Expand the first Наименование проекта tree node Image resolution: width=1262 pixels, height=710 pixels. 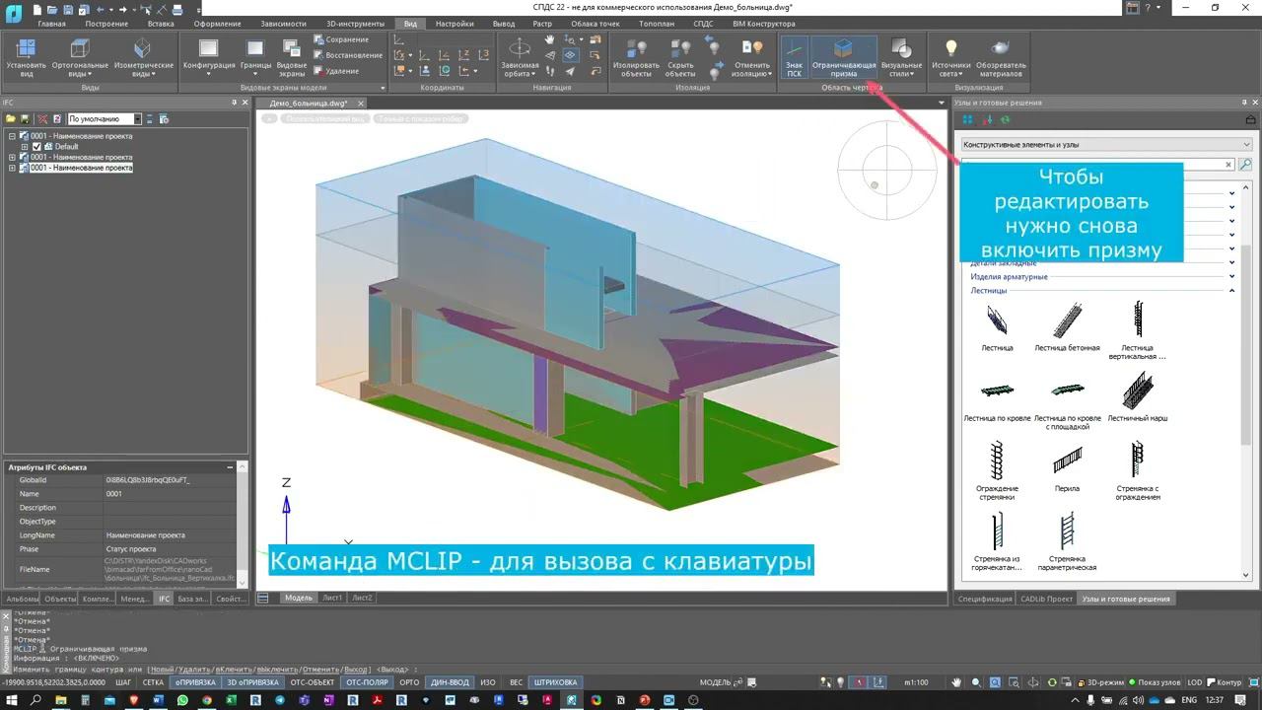14,138
